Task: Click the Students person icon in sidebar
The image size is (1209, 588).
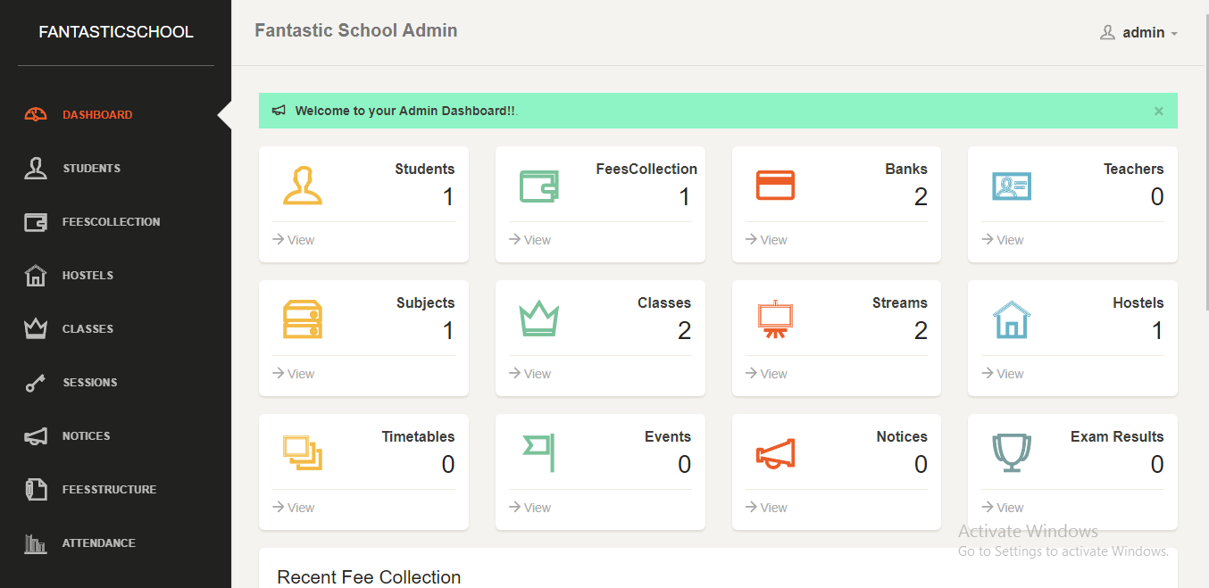Action: click(x=35, y=169)
